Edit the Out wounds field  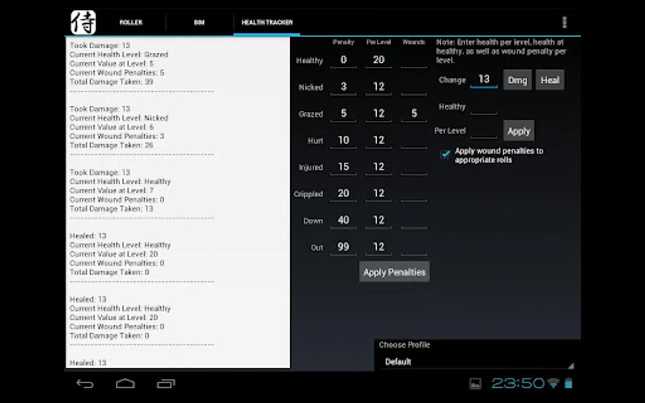click(x=414, y=247)
